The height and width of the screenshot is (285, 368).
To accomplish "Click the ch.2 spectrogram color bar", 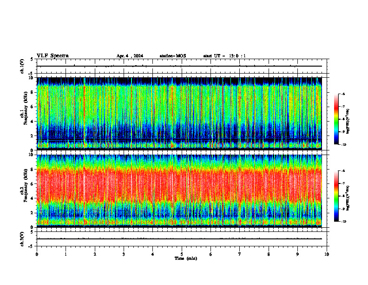I will point(336,196).
